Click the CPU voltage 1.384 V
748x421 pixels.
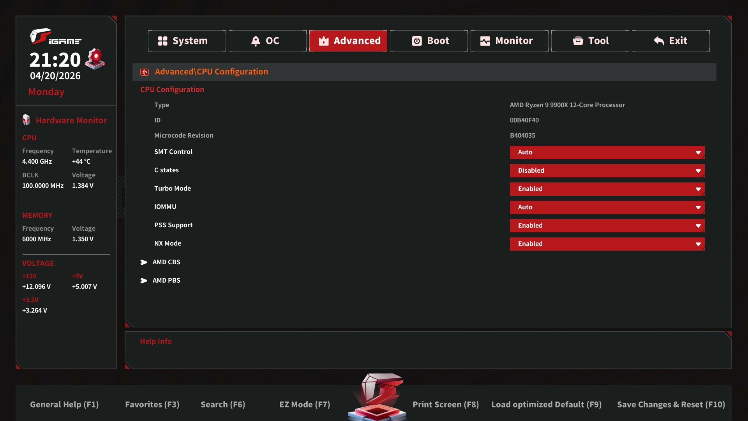click(x=83, y=186)
